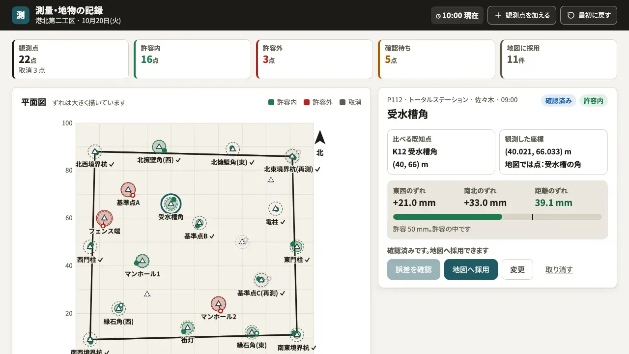Click the 観測点を加える button

coord(522,15)
